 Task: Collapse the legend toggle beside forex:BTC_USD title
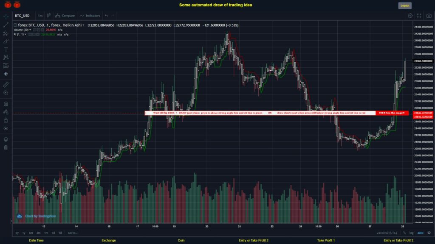[15, 25]
